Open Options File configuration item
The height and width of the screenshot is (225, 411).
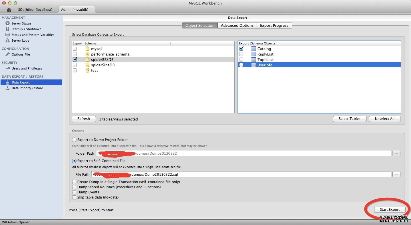pyautogui.click(x=21, y=54)
